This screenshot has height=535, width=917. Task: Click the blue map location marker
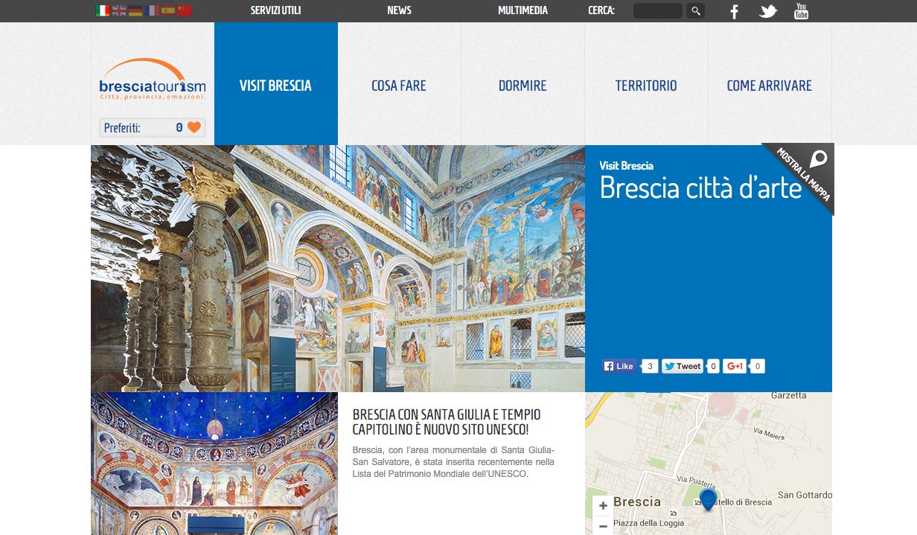coord(708,500)
